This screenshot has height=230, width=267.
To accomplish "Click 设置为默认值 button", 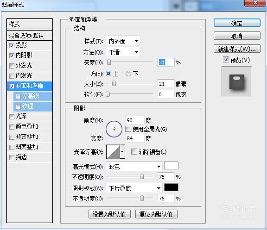I will tap(109, 214).
